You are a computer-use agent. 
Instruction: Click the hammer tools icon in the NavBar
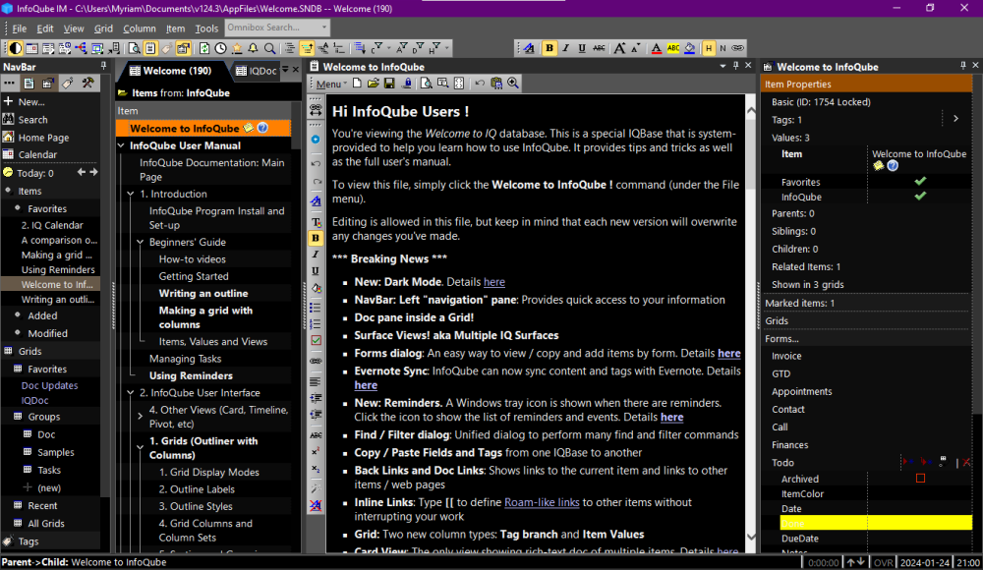coord(87,84)
